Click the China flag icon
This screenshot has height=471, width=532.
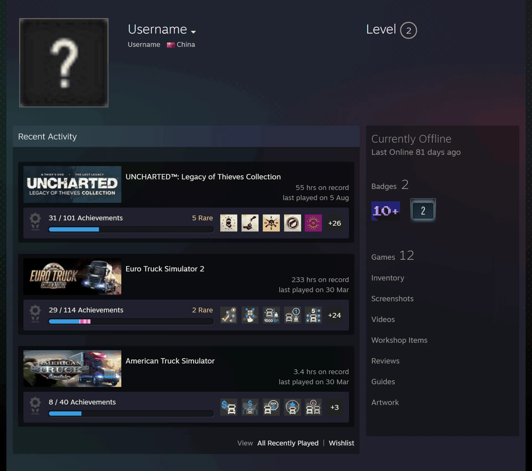171,45
